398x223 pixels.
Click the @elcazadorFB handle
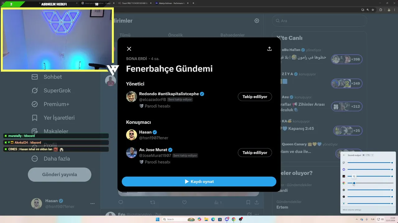pyautogui.click(x=152, y=99)
